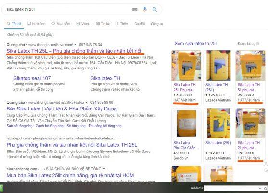Image resolution: width=268 pixels, height=193 pixels.
Task: Open product image priced 439.000 đ
Action: click(186, 123)
